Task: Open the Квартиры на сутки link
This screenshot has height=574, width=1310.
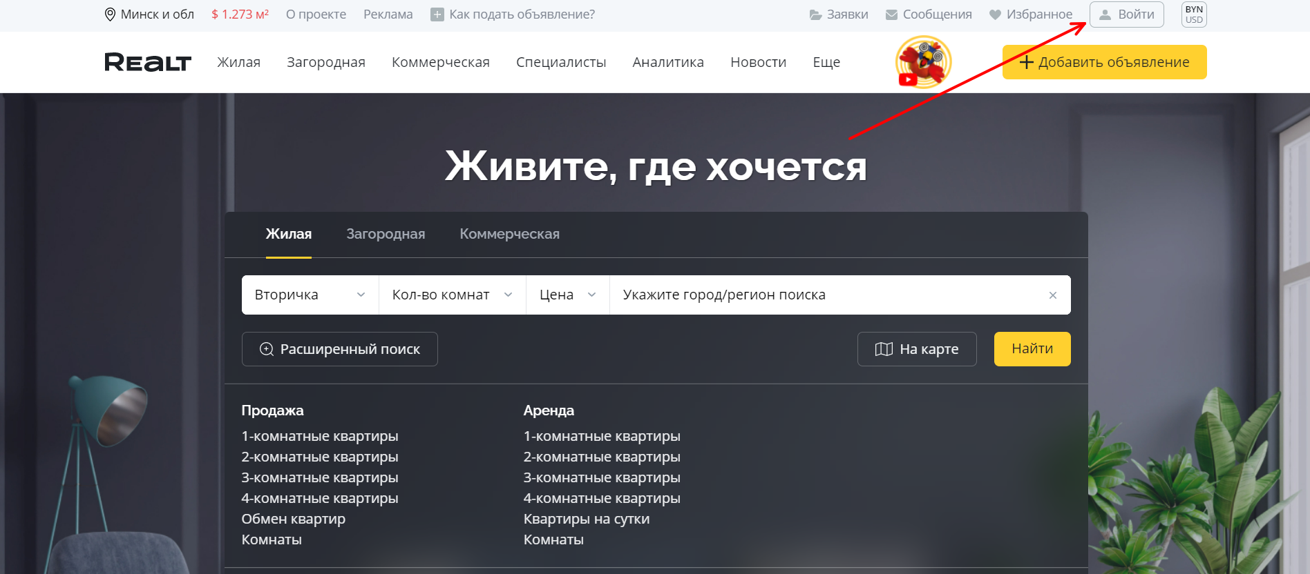Action: click(587, 519)
